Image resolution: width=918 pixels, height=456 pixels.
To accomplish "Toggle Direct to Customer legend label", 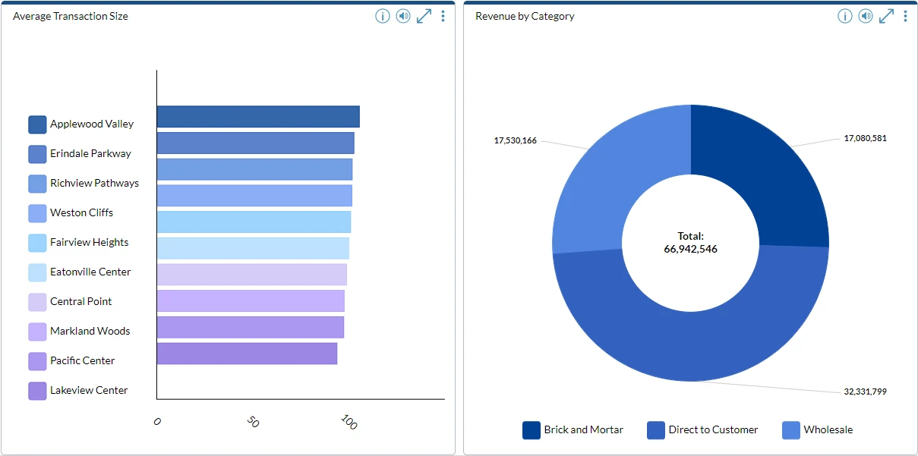I will [713, 429].
